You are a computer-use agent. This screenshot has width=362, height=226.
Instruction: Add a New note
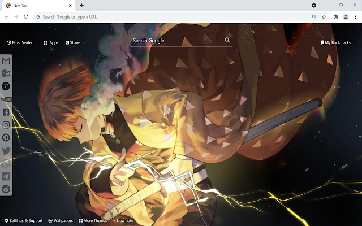(x=123, y=221)
